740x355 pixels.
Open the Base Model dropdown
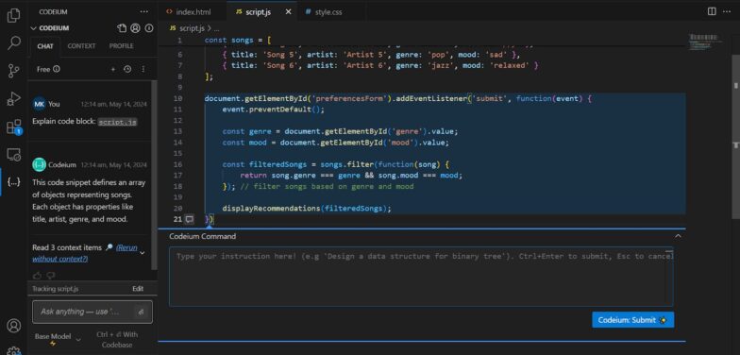[58, 339]
